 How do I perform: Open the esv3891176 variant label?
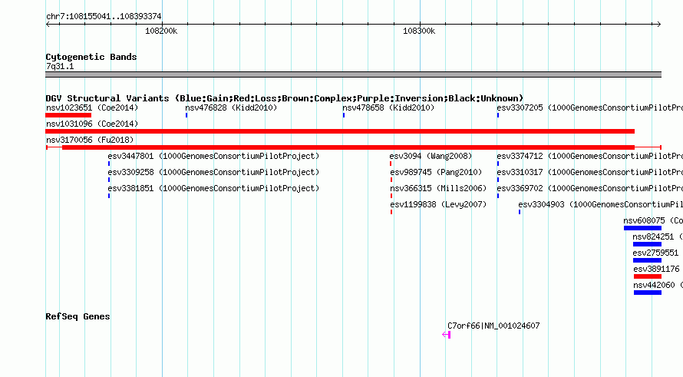coord(656,269)
